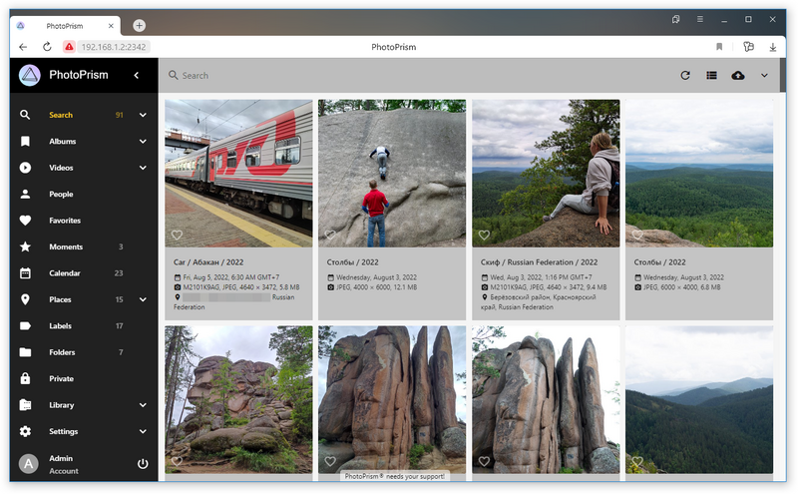Expand the Settings submenu chevron
The height and width of the screenshot is (494, 798).
coord(143,431)
